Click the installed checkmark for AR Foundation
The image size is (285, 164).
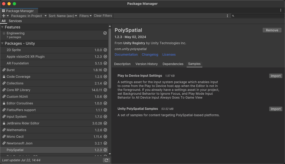click(x=105, y=63)
